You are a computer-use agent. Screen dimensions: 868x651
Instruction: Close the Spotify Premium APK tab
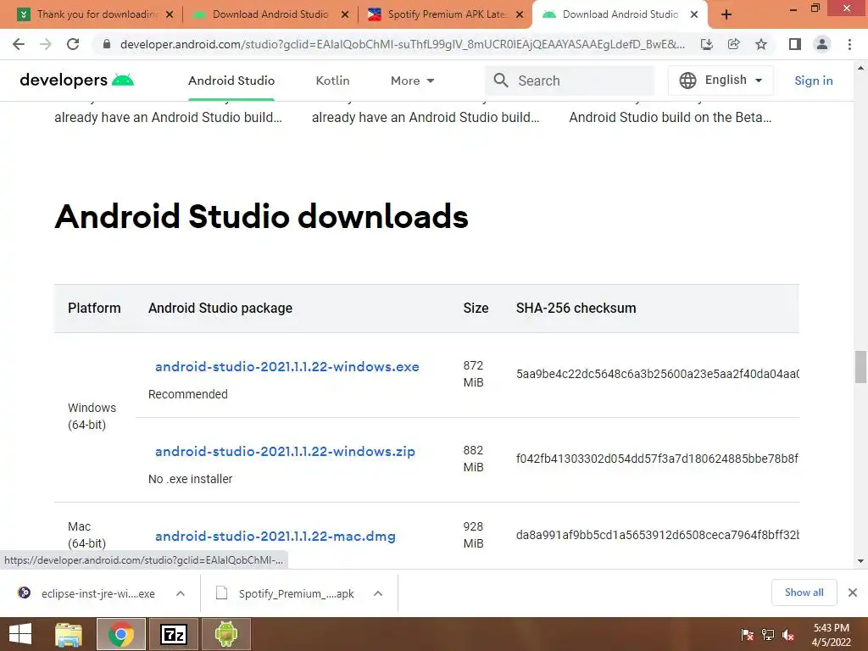tap(520, 15)
